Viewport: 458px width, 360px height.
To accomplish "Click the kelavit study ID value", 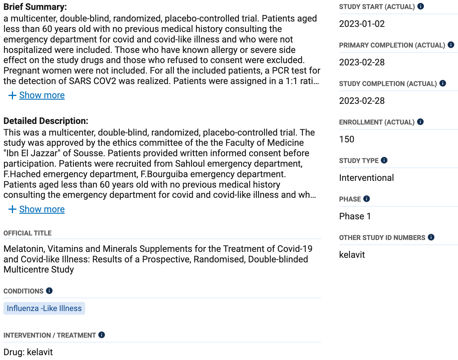I will [x=352, y=255].
